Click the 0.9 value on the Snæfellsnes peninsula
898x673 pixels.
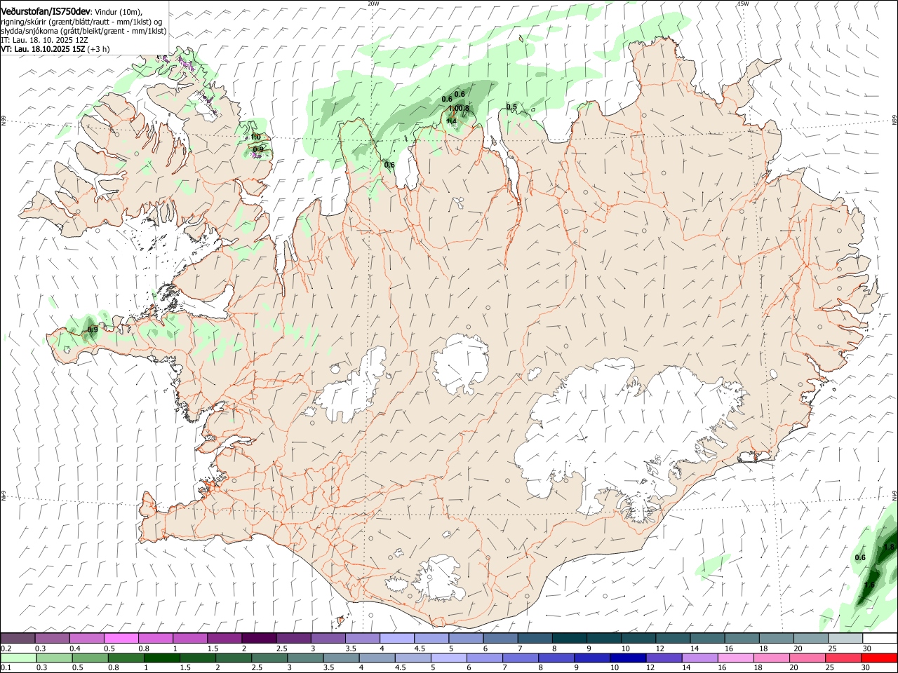[x=93, y=329]
